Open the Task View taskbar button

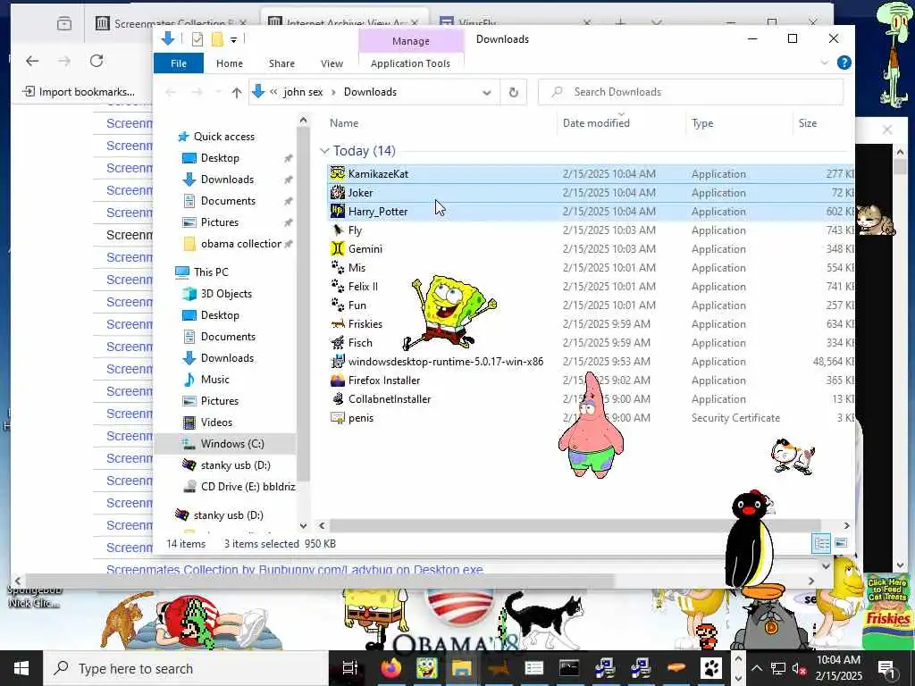(350, 668)
